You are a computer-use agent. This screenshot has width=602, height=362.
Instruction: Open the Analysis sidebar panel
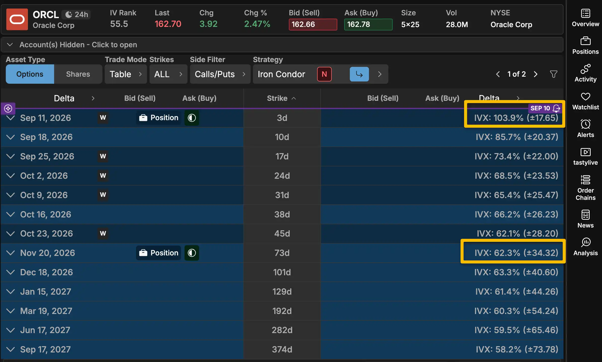coord(585,247)
